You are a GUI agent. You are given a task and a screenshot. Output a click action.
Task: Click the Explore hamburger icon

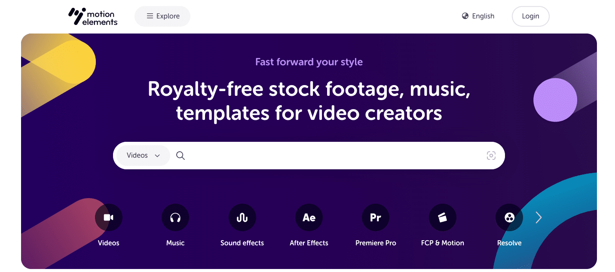pyautogui.click(x=150, y=16)
